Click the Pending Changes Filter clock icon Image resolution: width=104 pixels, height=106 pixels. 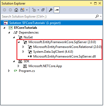34,10
